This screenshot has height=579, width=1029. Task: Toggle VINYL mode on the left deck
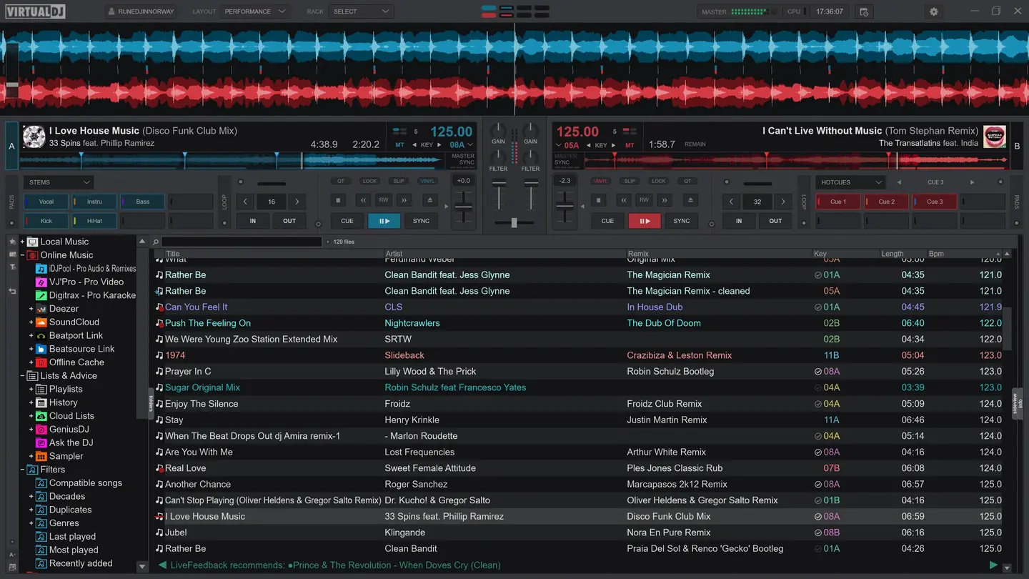[427, 182]
